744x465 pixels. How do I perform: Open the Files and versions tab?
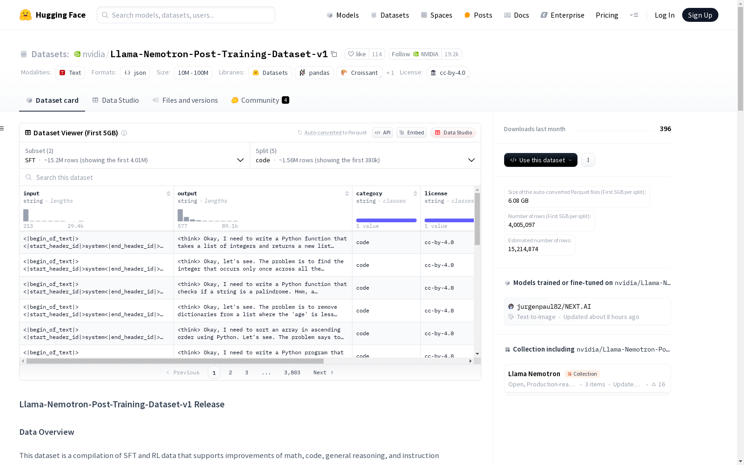coord(185,100)
